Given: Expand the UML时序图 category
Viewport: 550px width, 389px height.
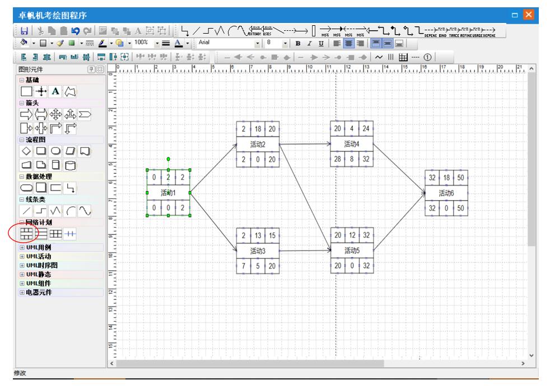Looking at the screenshot, I should click(22, 266).
